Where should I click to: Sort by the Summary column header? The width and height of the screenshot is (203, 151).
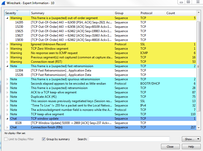(x=72, y=13)
